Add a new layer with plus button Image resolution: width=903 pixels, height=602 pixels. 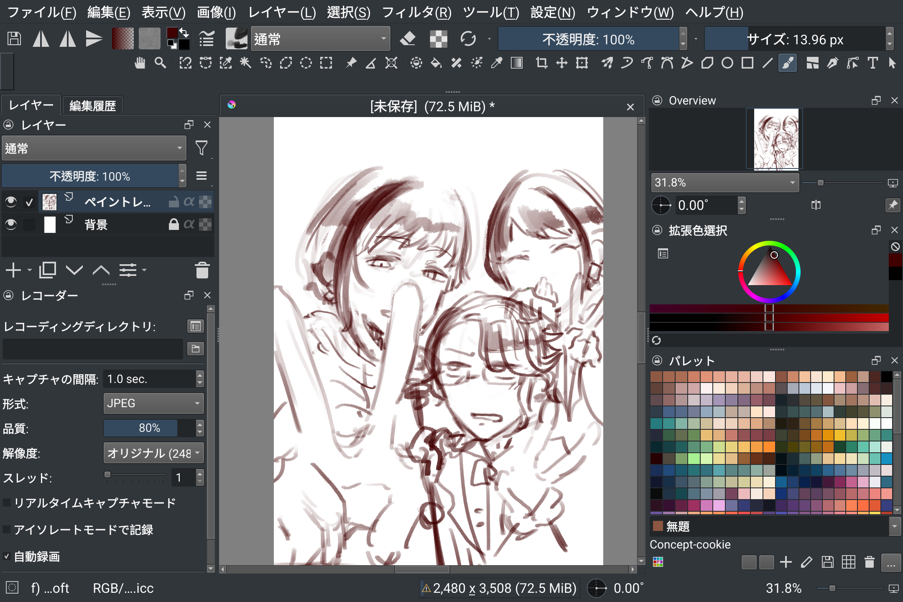tap(13, 270)
